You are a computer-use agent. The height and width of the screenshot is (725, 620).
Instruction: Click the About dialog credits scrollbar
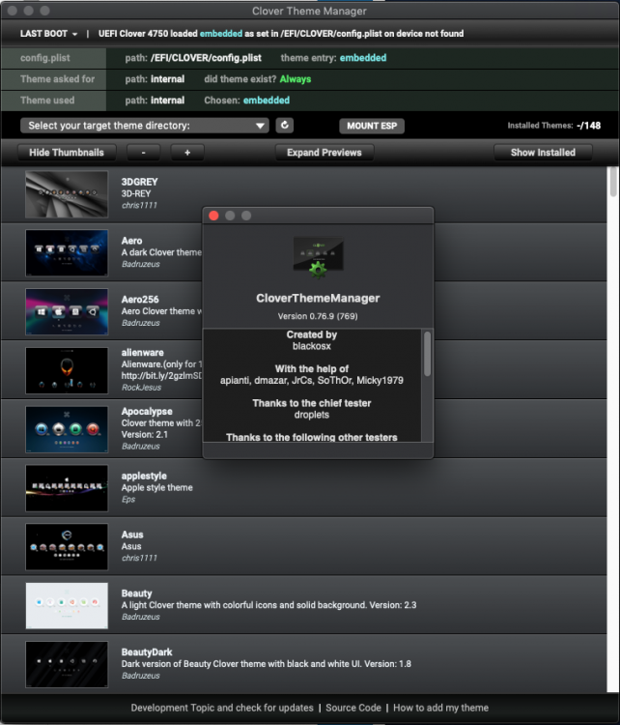tap(427, 354)
